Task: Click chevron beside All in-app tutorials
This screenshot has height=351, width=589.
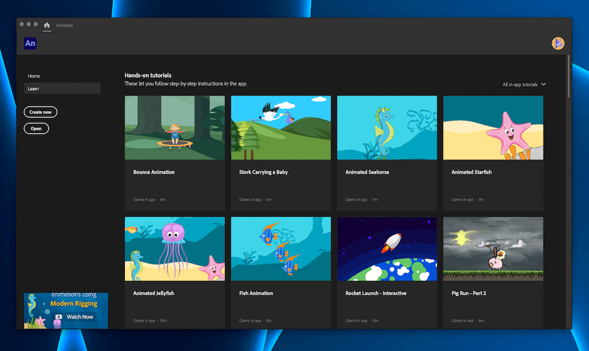Action: [x=543, y=84]
